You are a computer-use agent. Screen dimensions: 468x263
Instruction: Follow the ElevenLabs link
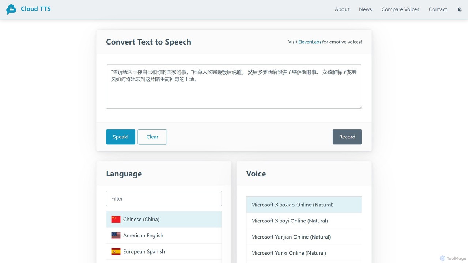pyautogui.click(x=310, y=42)
